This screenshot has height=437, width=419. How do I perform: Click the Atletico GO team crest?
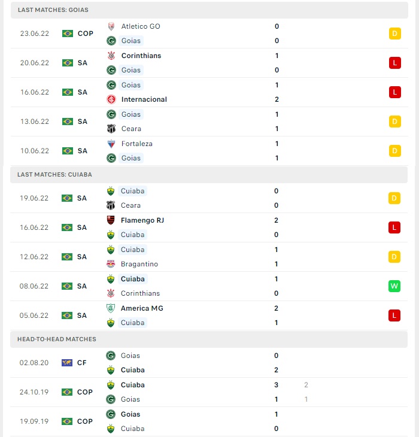tap(111, 26)
